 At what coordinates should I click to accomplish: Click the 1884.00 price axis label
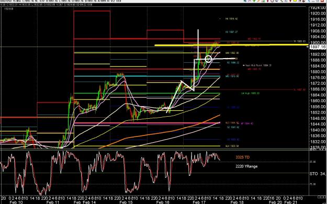point(318,66)
